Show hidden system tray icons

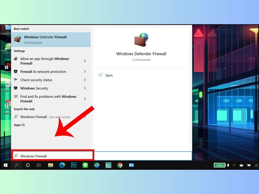coord(234,165)
